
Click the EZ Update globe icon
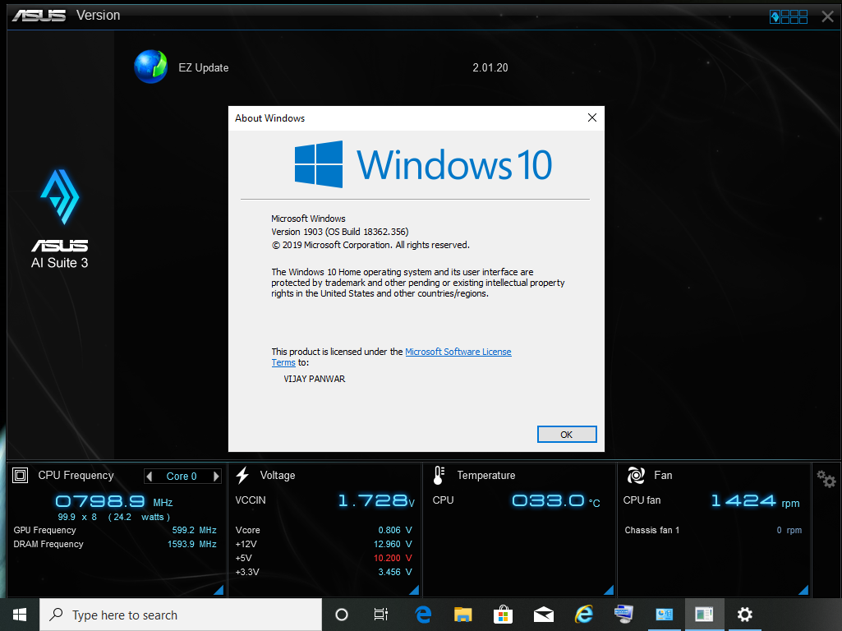click(x=151, y=67)
